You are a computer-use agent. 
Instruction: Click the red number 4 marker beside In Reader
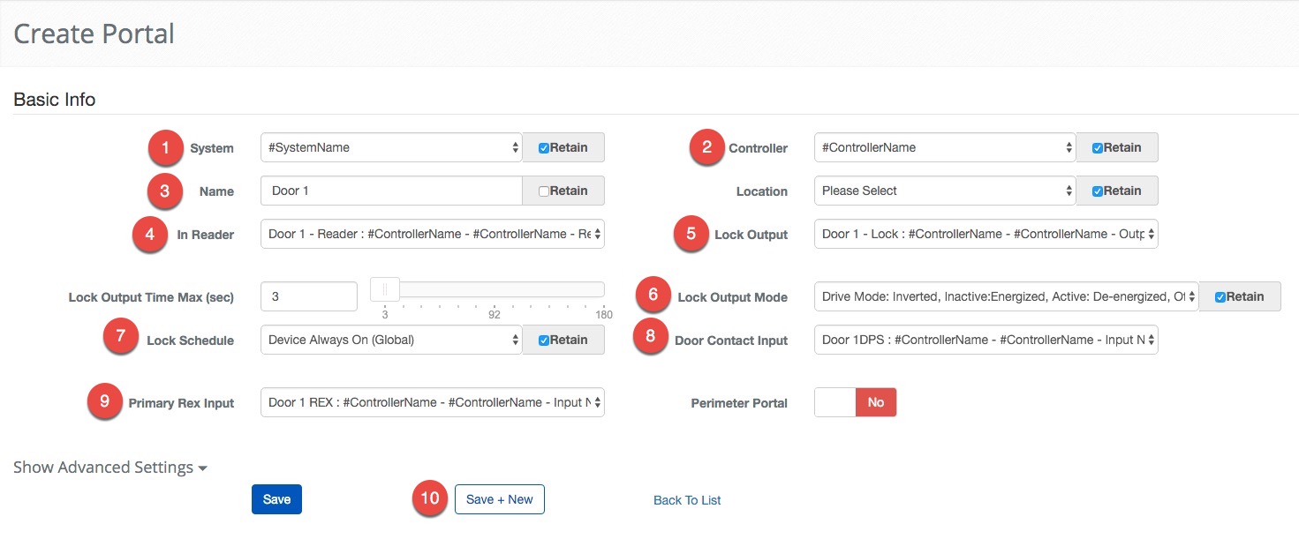[x=149, y=235]
